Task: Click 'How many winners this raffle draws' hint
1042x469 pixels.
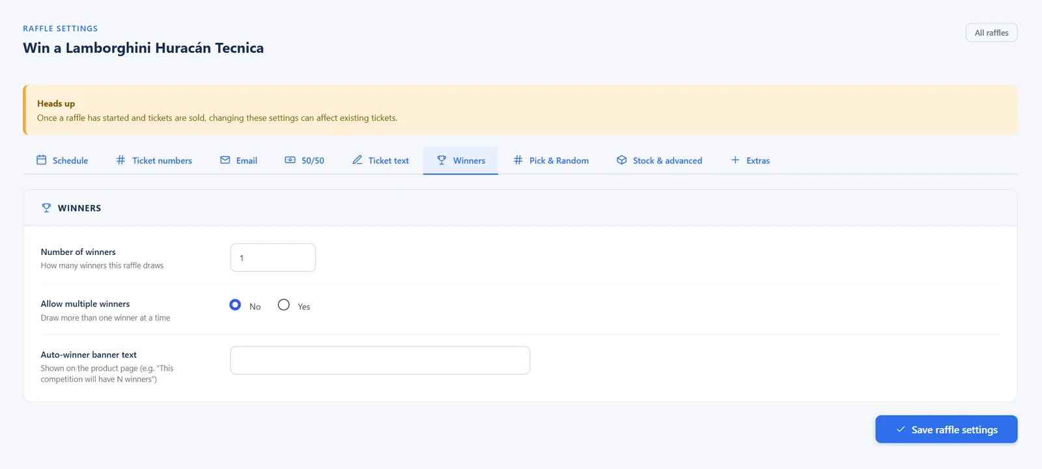Action: pos(102,265)
